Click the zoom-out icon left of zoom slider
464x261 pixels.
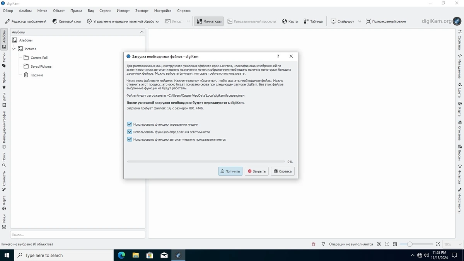tap(395, 244)
